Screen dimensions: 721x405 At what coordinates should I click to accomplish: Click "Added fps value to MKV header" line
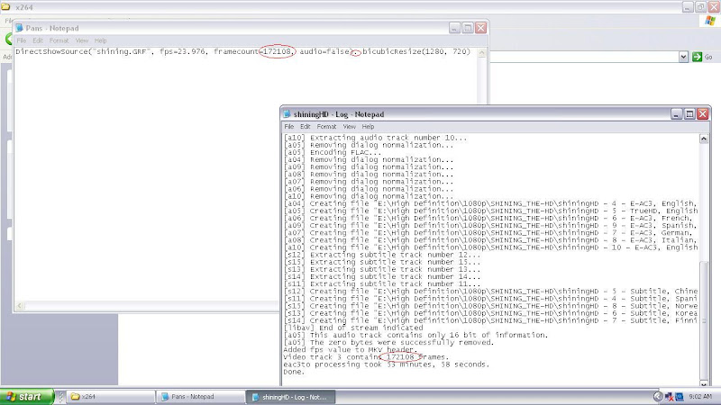351,350
